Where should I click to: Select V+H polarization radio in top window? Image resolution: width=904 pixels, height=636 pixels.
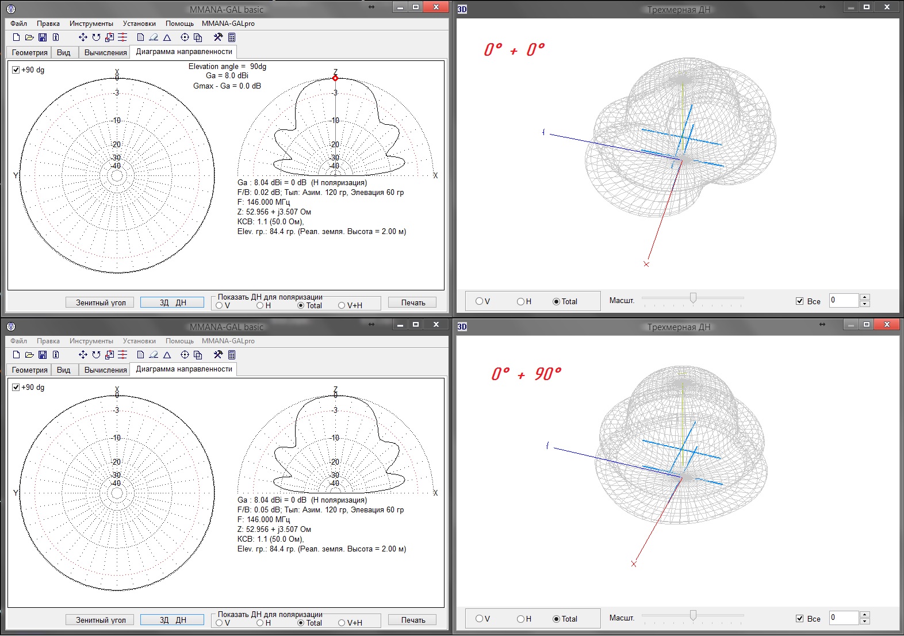342,305
